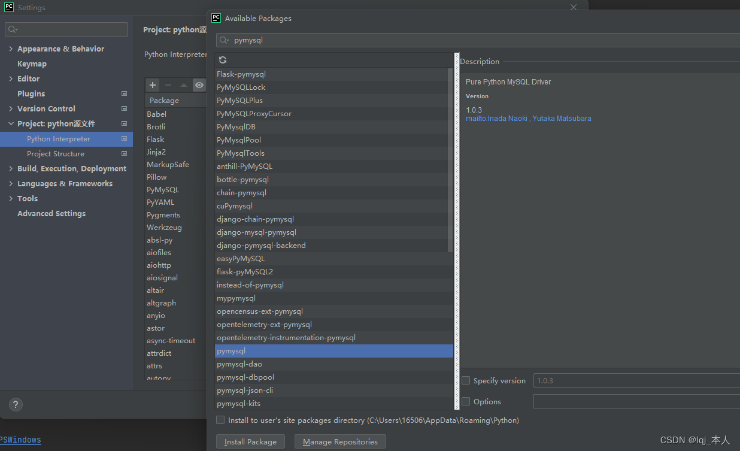This screenshot has height=451, width=740.
Task: Click project-level icon beside Plugins
Action: [x=124, y=93]
